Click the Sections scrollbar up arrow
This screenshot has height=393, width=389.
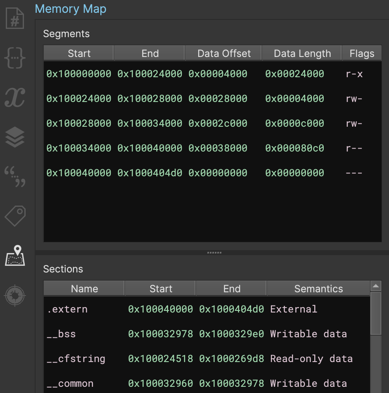click(376, 286)
